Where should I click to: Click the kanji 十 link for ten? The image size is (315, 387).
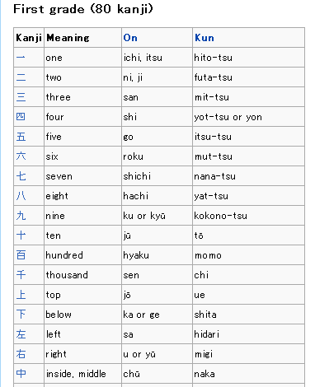[21, 235]
